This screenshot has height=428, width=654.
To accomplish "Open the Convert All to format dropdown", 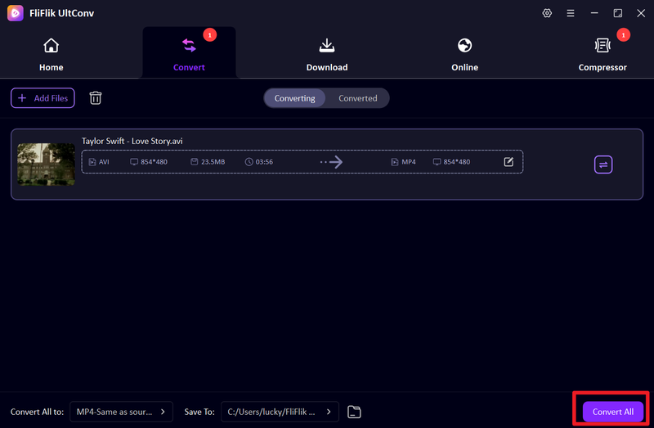I will (121, 412).
